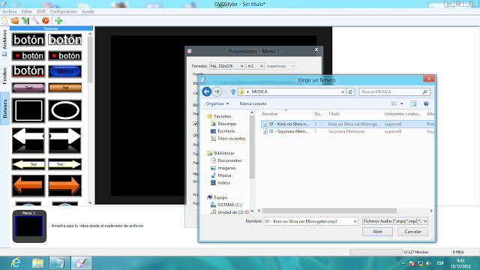Image resolution: width=480 pixels, height=270 pixels.
Task: Open the Nombre filename dropdown
Action: tap(355, 221)
